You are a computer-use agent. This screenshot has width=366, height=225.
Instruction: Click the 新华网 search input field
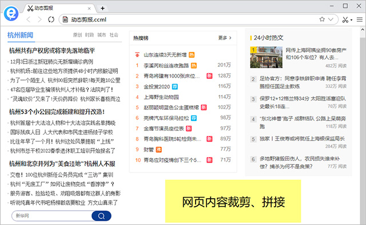pyautogui.click(x=52, y=216)
